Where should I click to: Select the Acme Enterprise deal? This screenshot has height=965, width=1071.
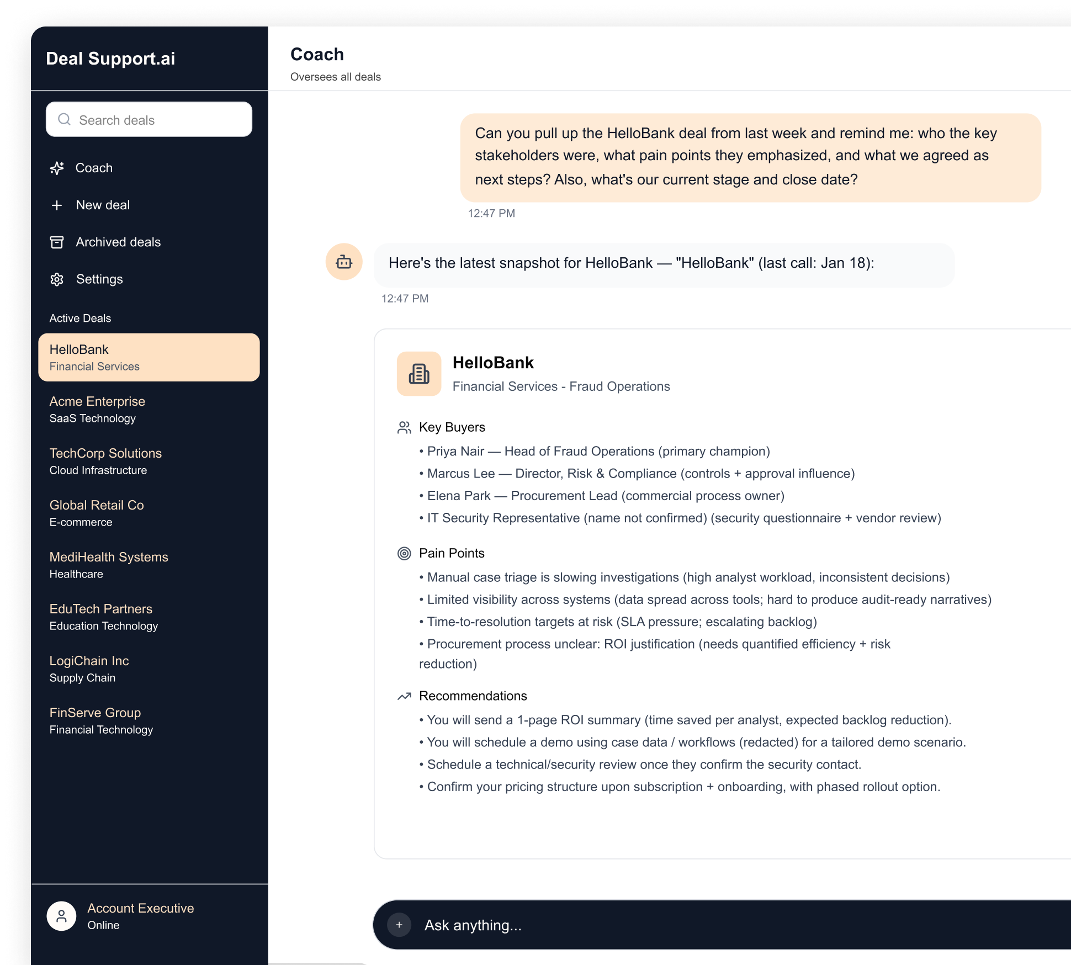click(x=98, y=409)
